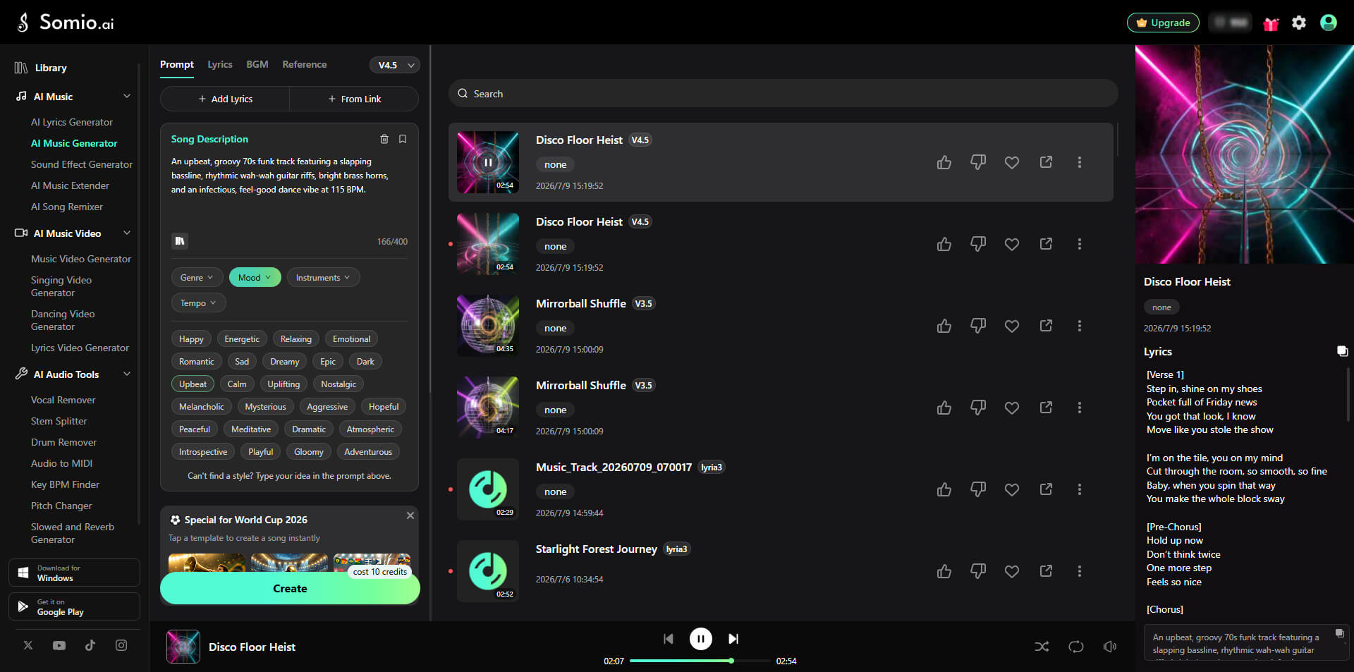This screenshot has height=672, width=1354.
Task: Open the user profile avatar
Action: click(1329, 23)
